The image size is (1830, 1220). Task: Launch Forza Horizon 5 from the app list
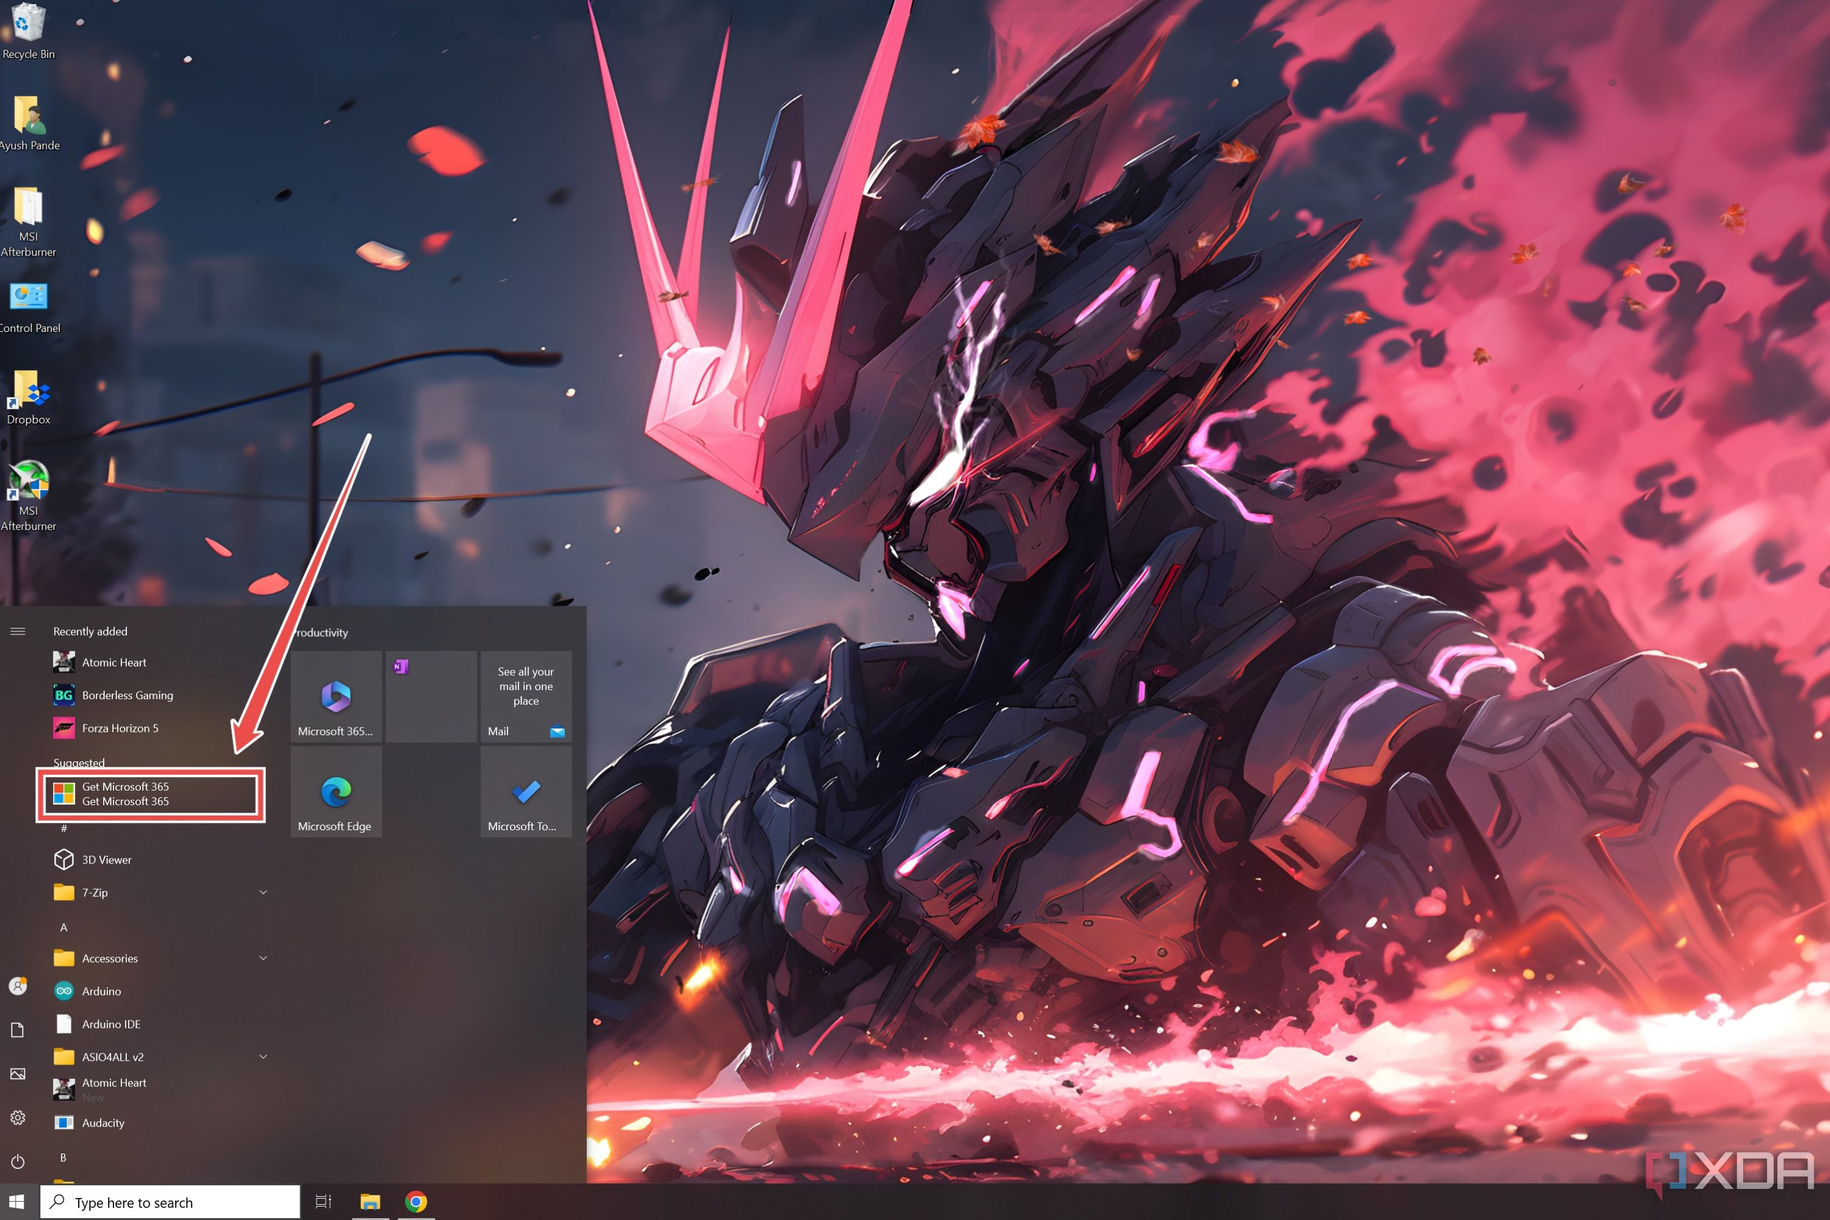coord(159,728)
